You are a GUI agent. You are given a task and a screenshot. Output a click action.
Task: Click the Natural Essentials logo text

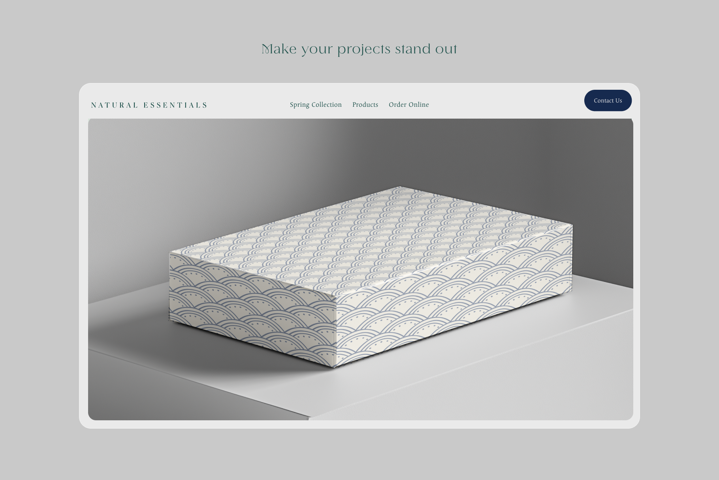[x=149, y=105]
